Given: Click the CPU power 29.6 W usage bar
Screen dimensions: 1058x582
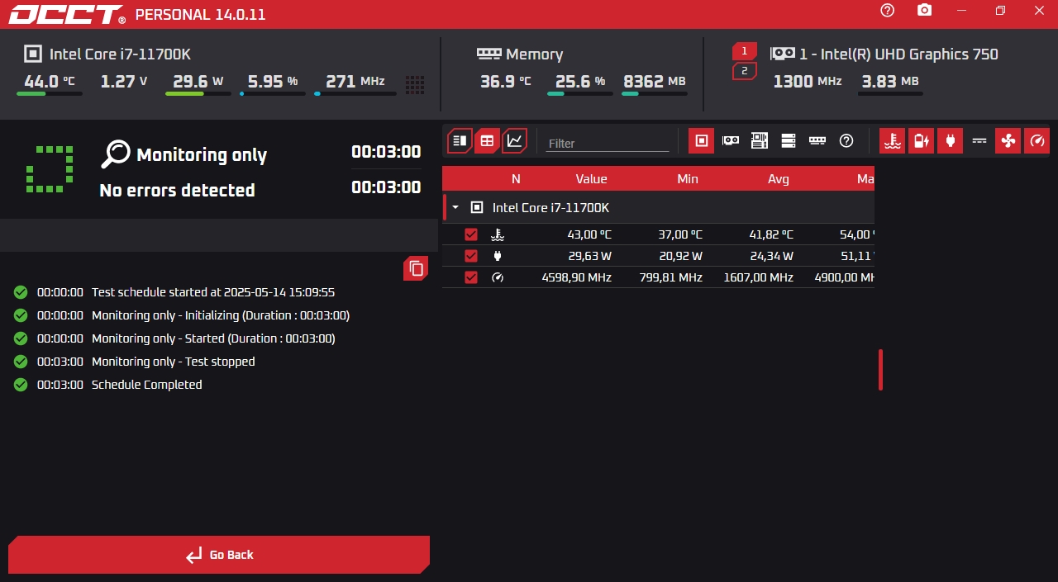Looking at the screenshot, I should (198, 94).
